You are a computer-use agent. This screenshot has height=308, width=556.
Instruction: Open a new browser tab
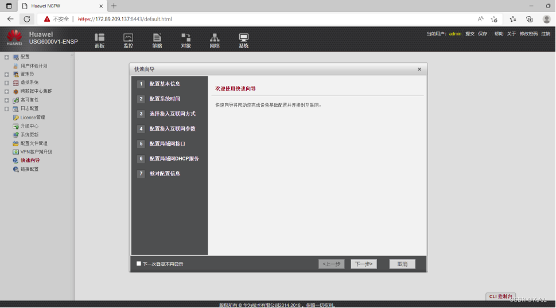pos(114,6)
